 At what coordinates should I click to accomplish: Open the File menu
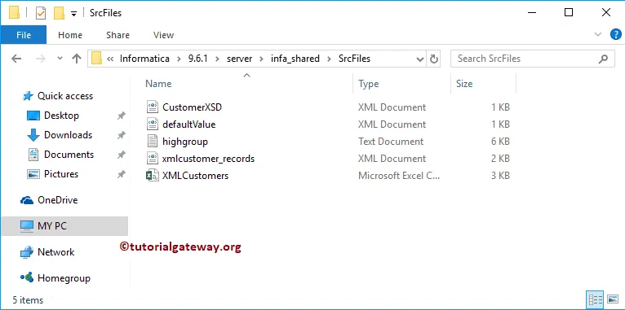(x=24, y=35)
